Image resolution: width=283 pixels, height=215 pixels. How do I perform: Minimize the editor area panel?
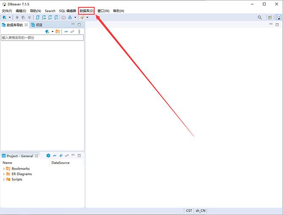tap(271, 24)
